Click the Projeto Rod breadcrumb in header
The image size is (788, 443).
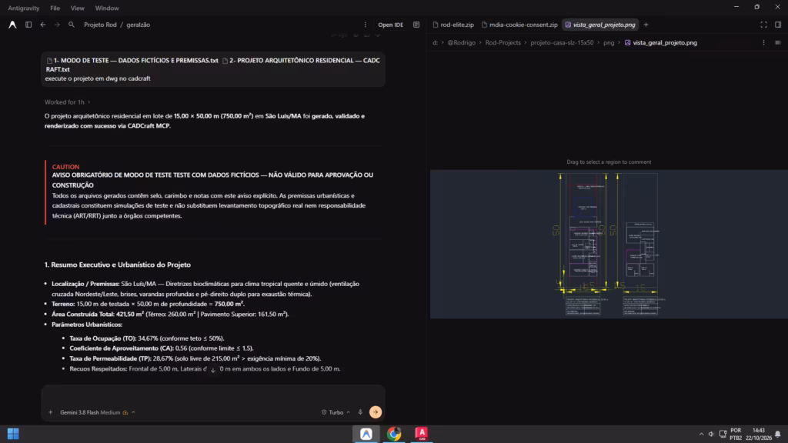click(x=100, y=25)
